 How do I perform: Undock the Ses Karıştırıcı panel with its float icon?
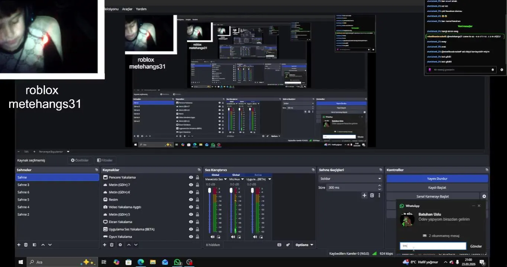point(313,170)
